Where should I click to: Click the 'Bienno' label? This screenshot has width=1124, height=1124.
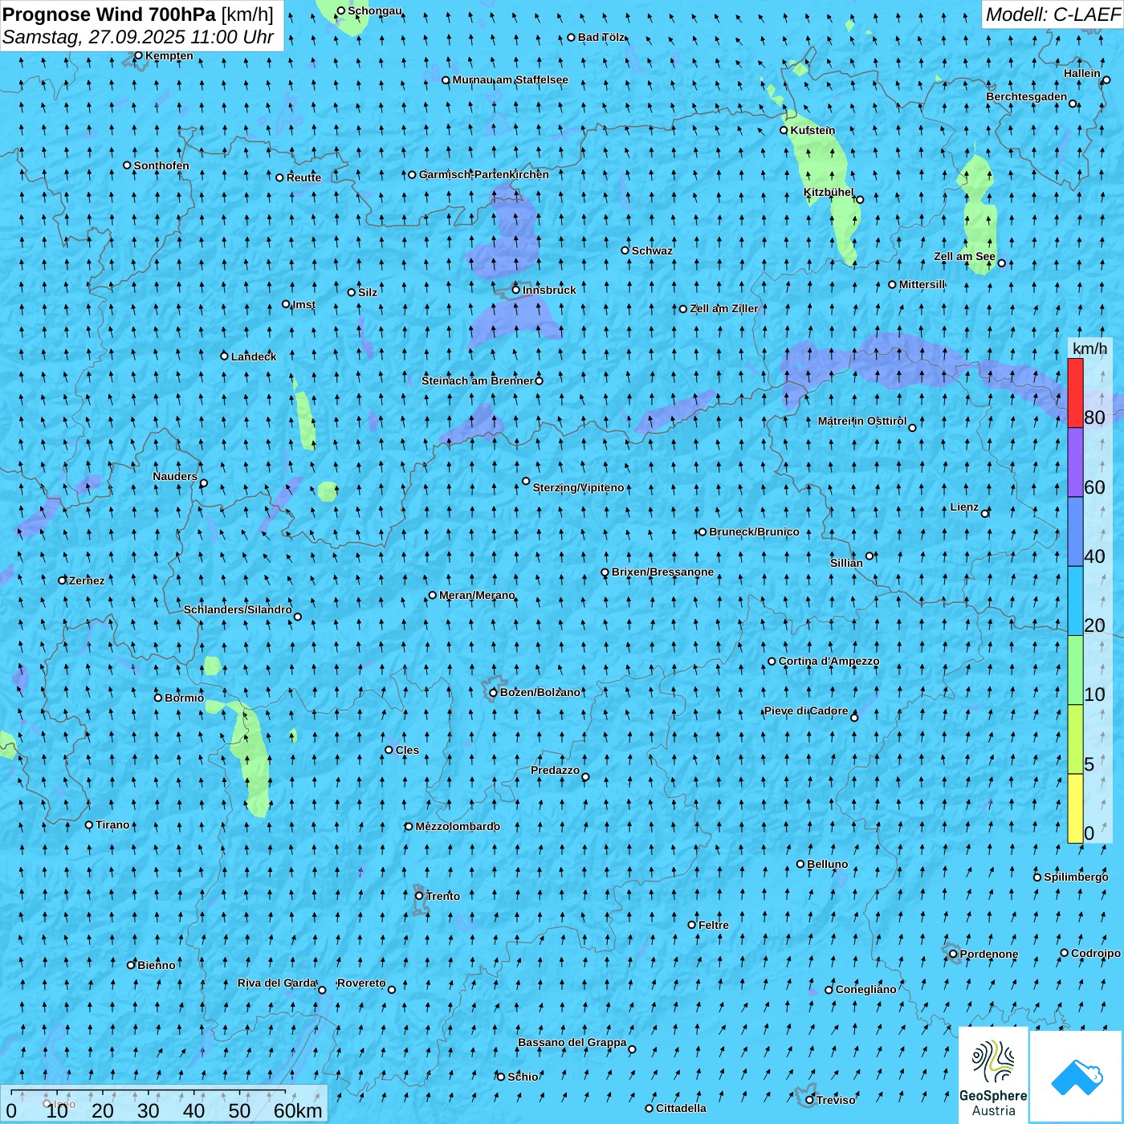point(156,965)
